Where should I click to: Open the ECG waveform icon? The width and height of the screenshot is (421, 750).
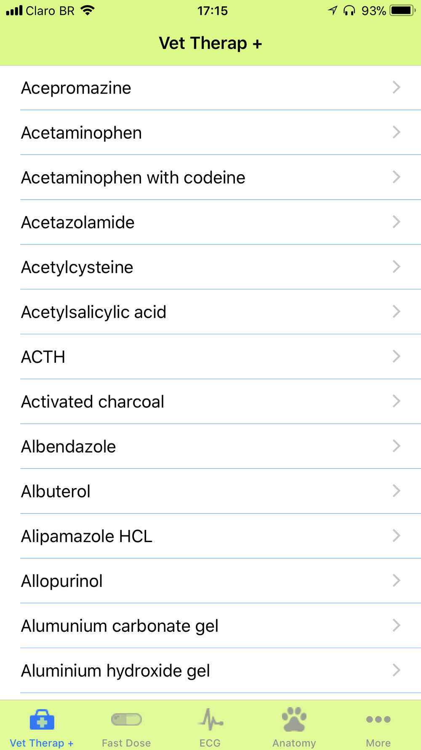[x=210, y=720]
